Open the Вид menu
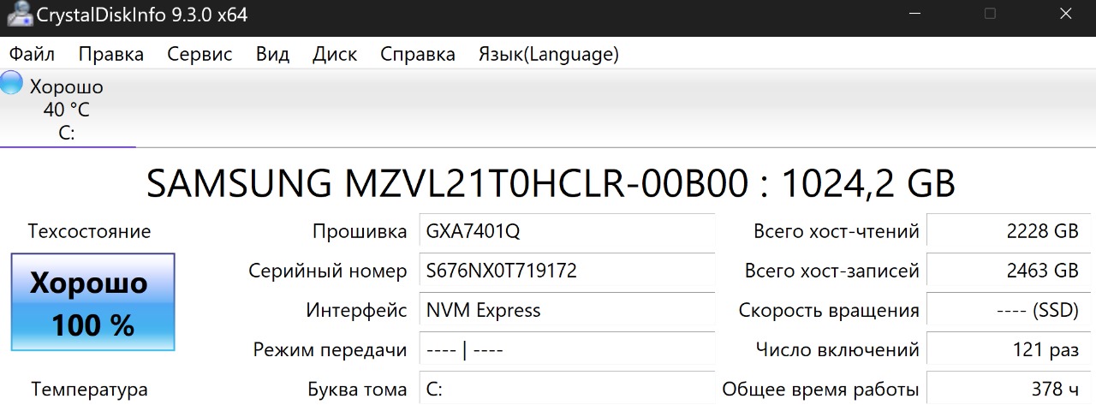This screenshot has height=405, width=1096. [x=272, y=54]
